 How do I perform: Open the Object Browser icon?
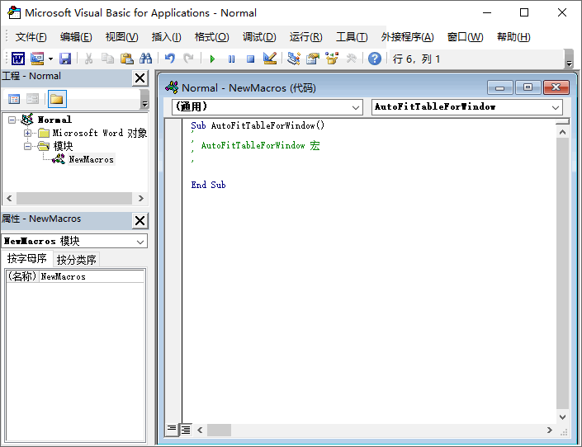coord(332,59)
